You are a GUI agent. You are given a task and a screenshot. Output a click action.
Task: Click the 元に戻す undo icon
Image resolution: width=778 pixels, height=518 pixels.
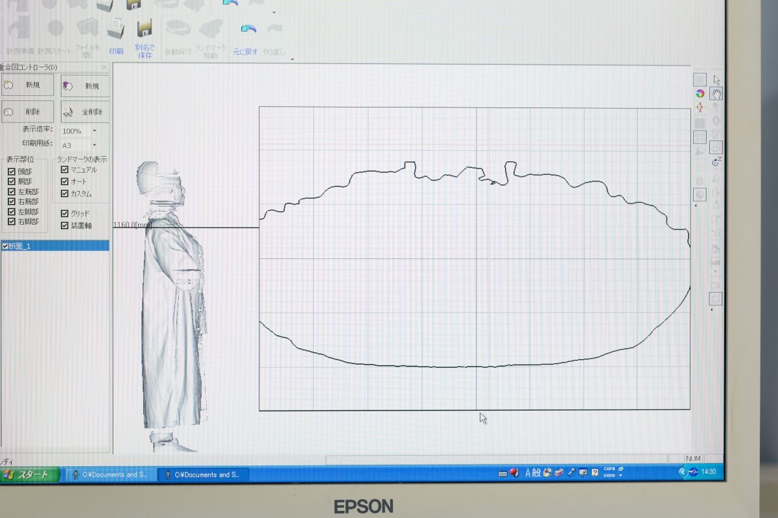(x=248, y=29)
